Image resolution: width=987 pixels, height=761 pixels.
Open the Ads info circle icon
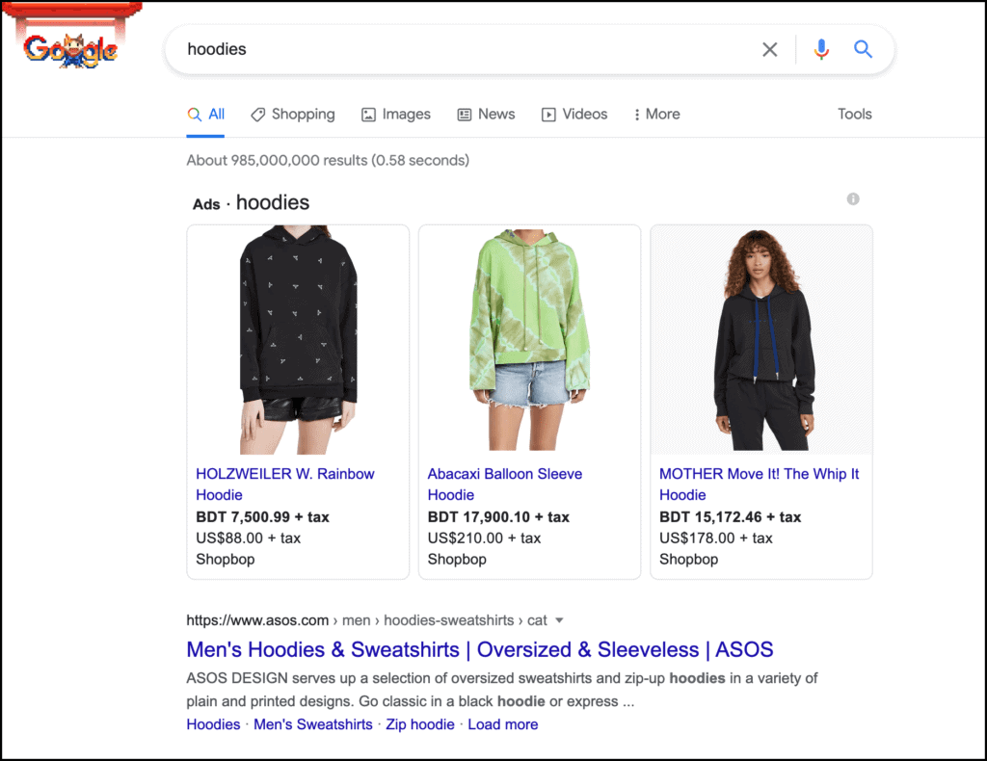point(852,199)
